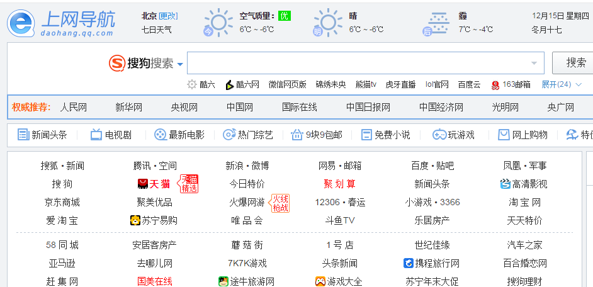Open the search box suggestion dropdown arrow
Screen dimensions: 593x287
[534, 63]
